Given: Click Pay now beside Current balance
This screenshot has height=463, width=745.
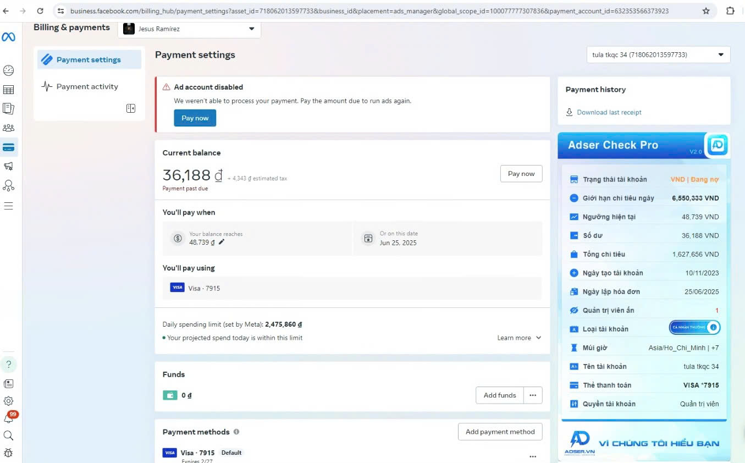Looking at the screenshot, I should tap(521, 174).
